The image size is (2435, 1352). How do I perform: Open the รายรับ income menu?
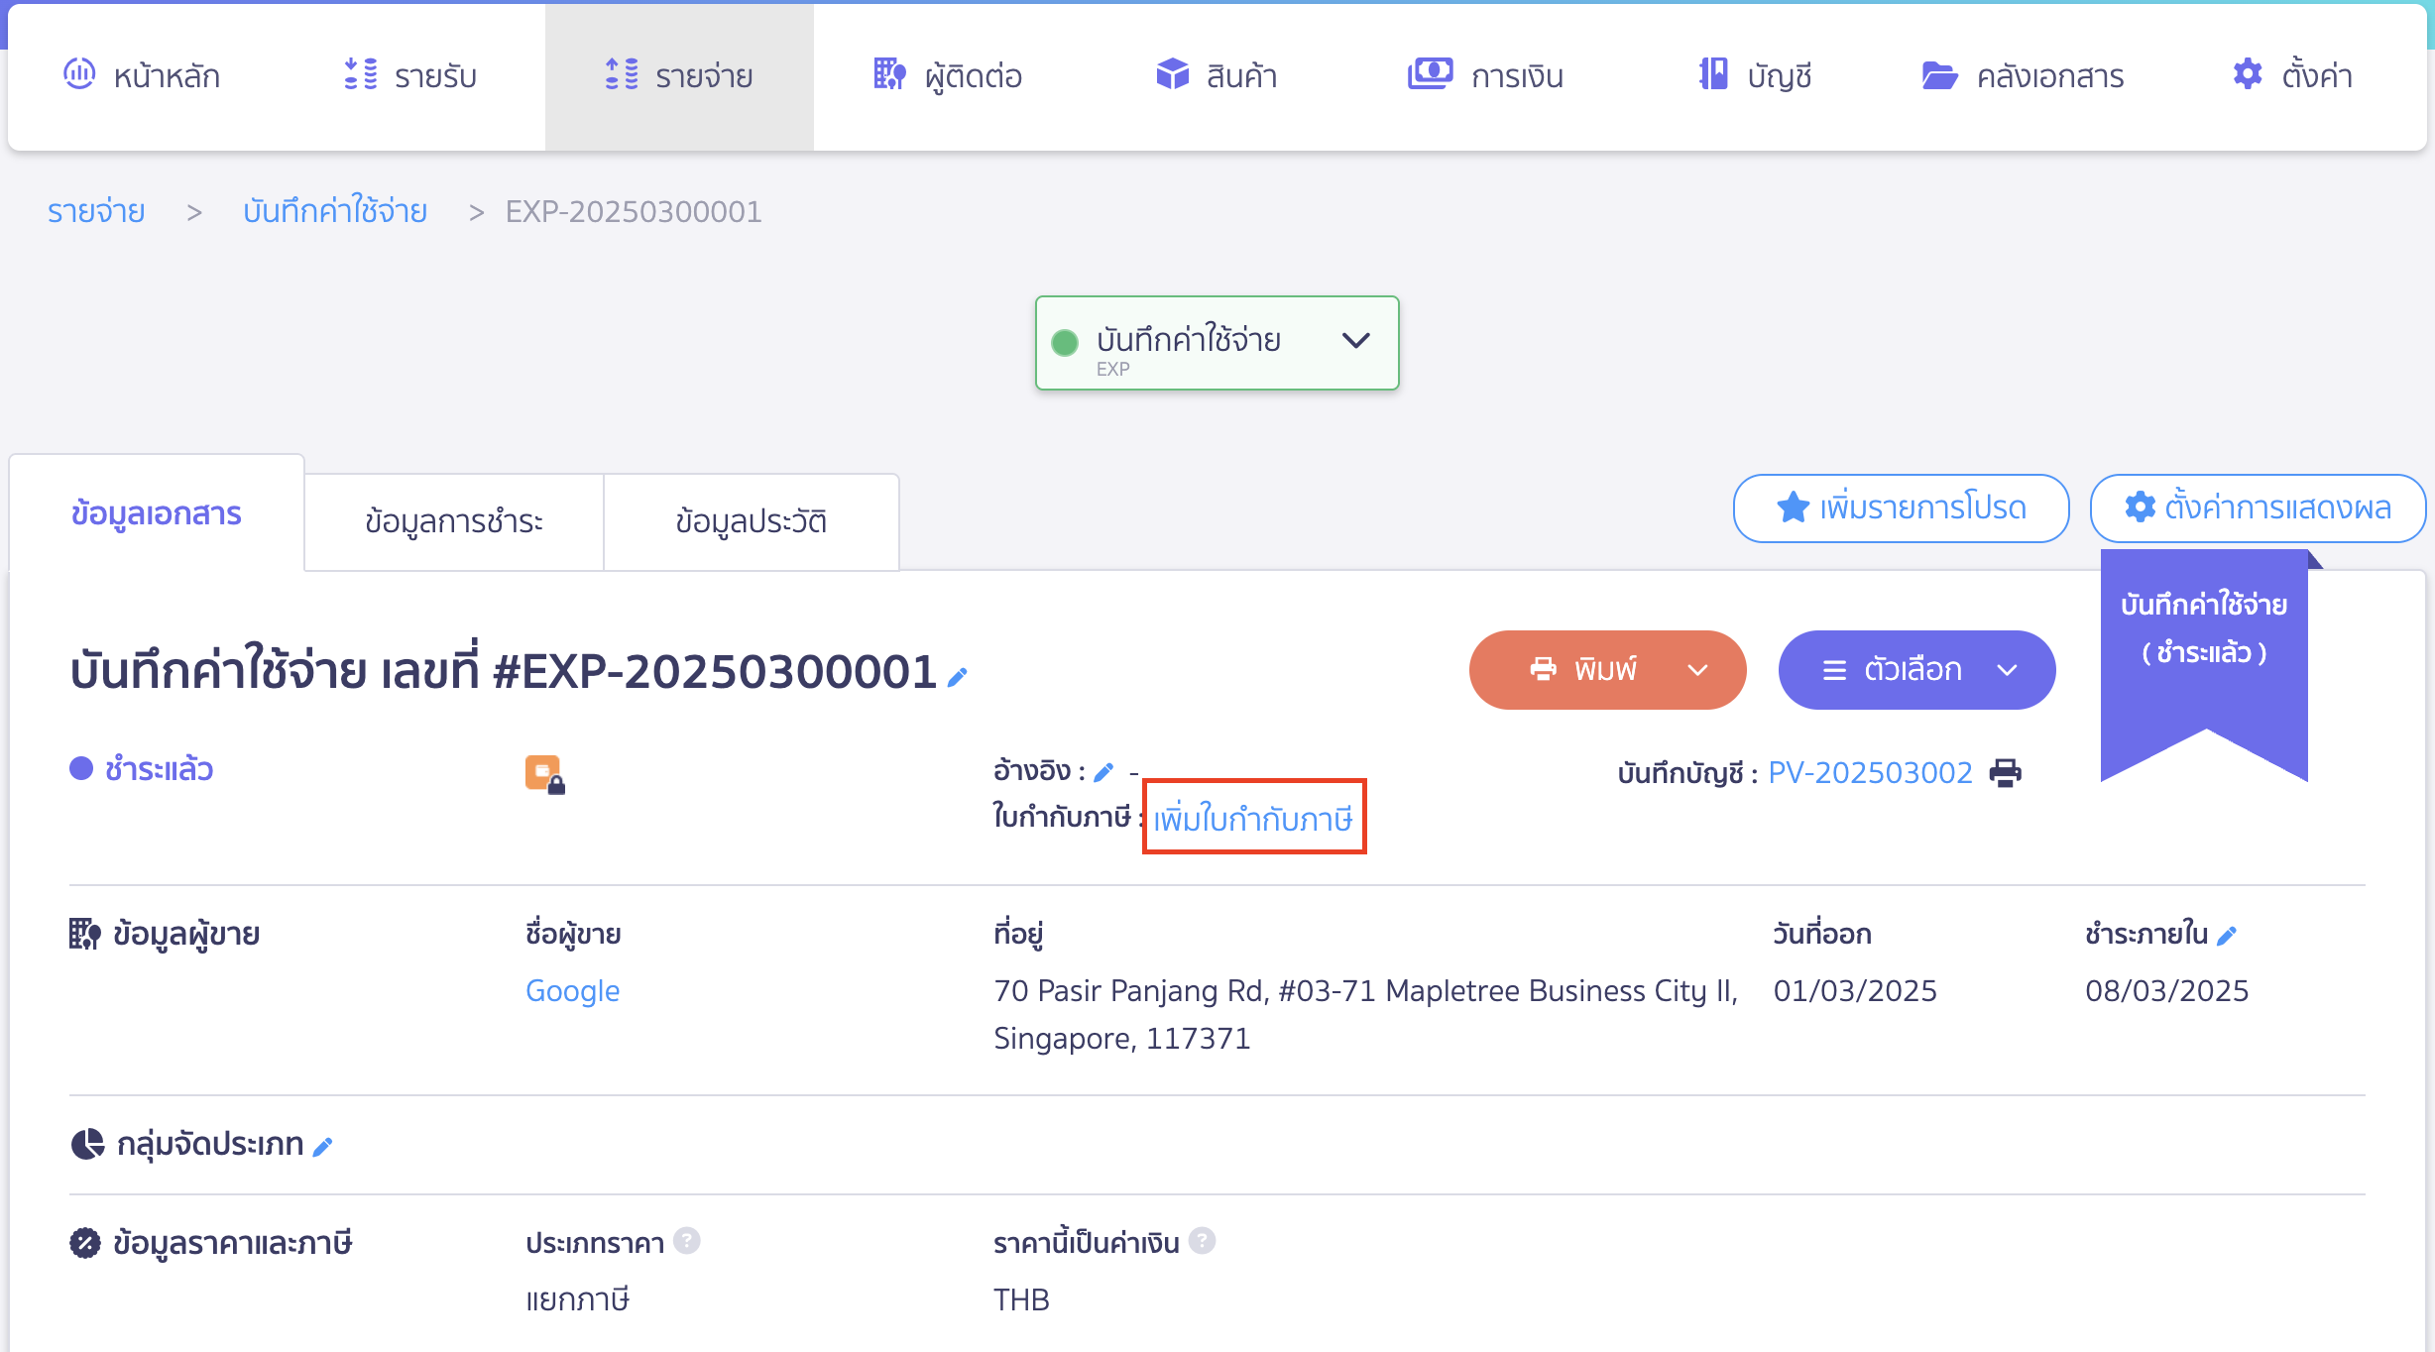409,75
